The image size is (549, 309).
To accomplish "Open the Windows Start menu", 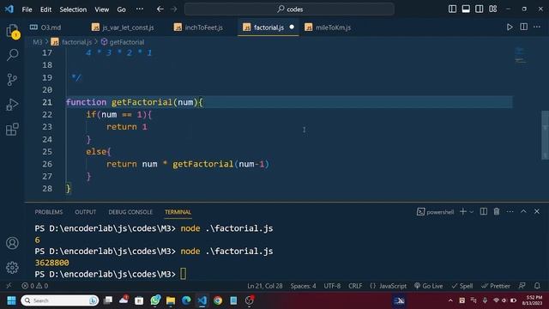I will [11, 300].
